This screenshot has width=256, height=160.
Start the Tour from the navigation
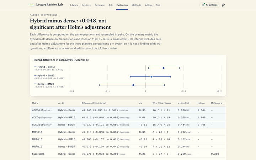click(x=158, y=5)
